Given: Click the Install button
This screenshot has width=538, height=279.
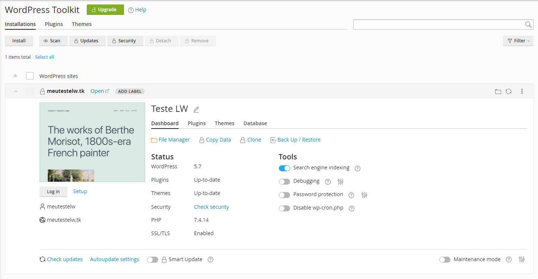Looking at the screenshot, I should coord(19,41).
